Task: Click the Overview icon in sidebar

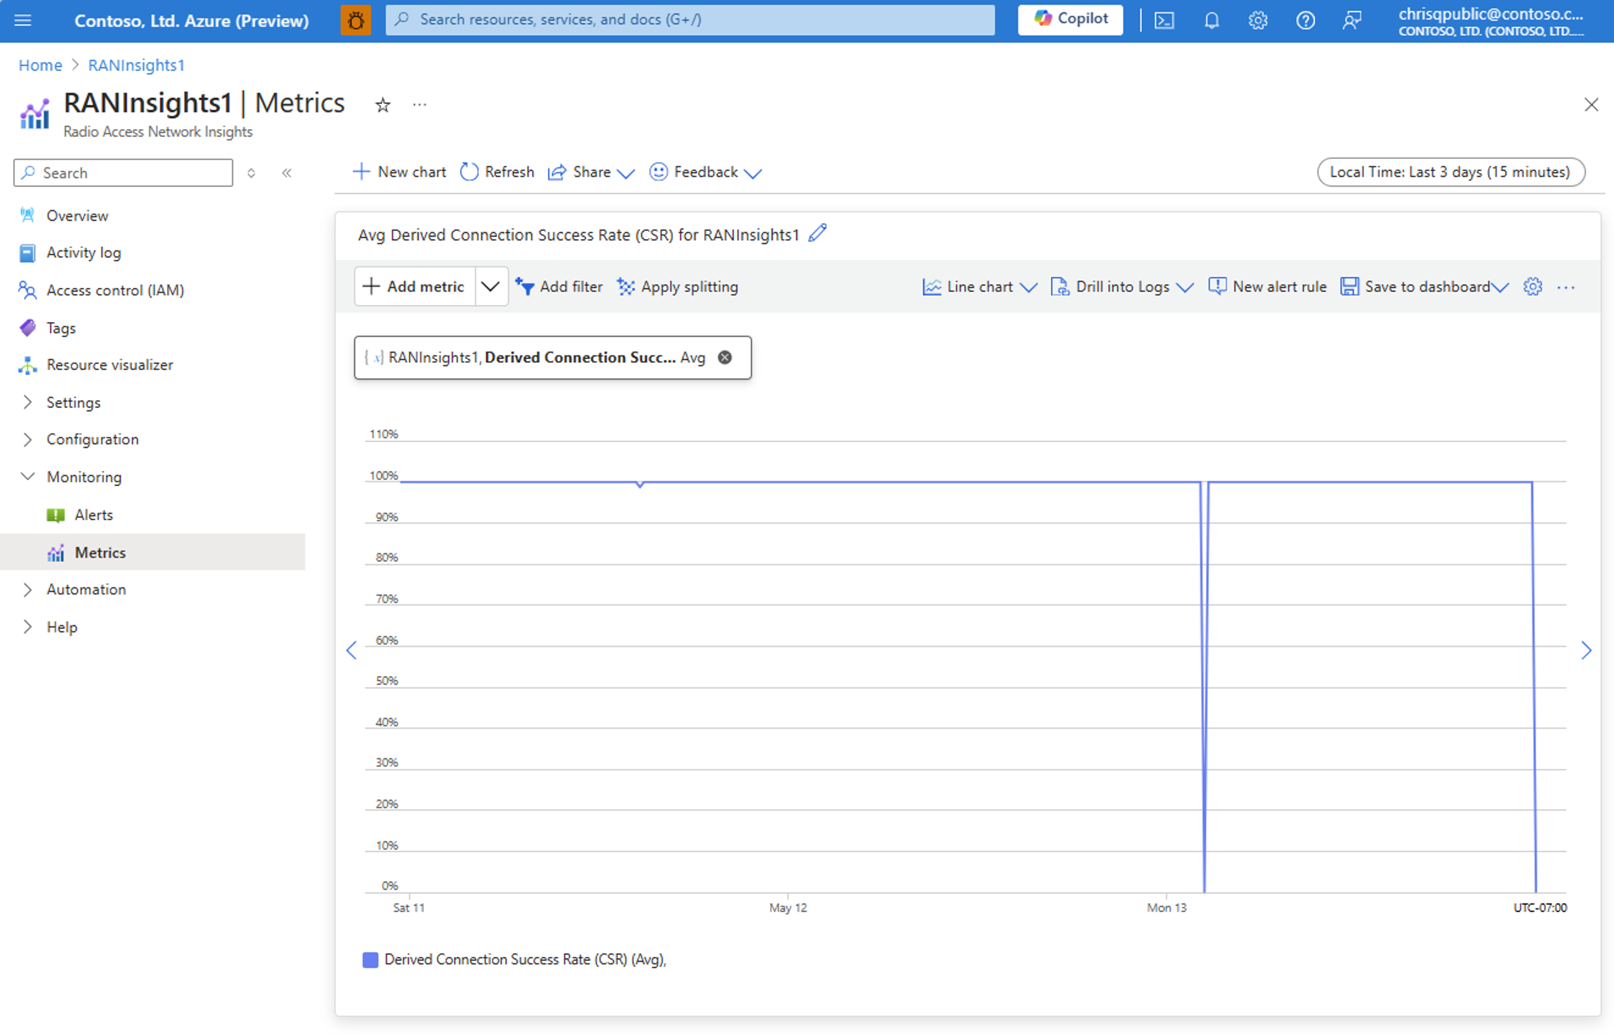Action: coord(28,215)
